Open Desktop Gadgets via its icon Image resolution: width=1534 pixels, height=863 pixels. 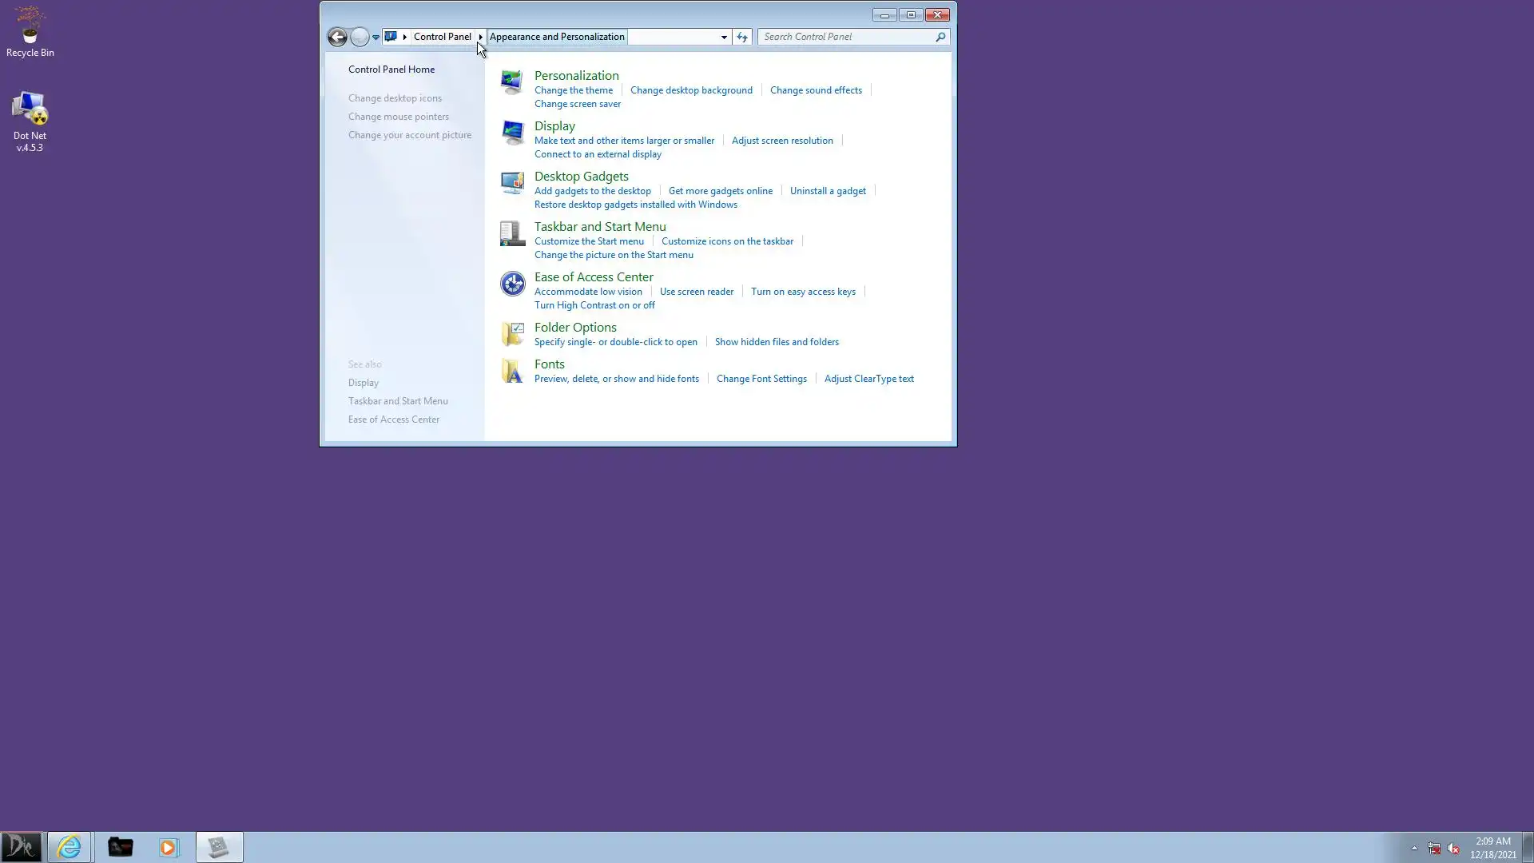click(x=512, y=183)
